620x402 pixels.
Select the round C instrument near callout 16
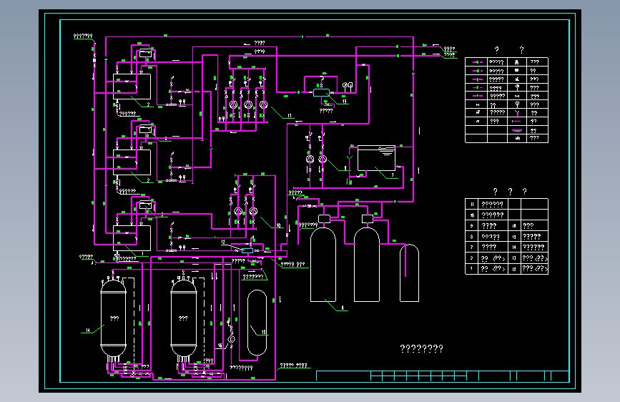[232, 339]
